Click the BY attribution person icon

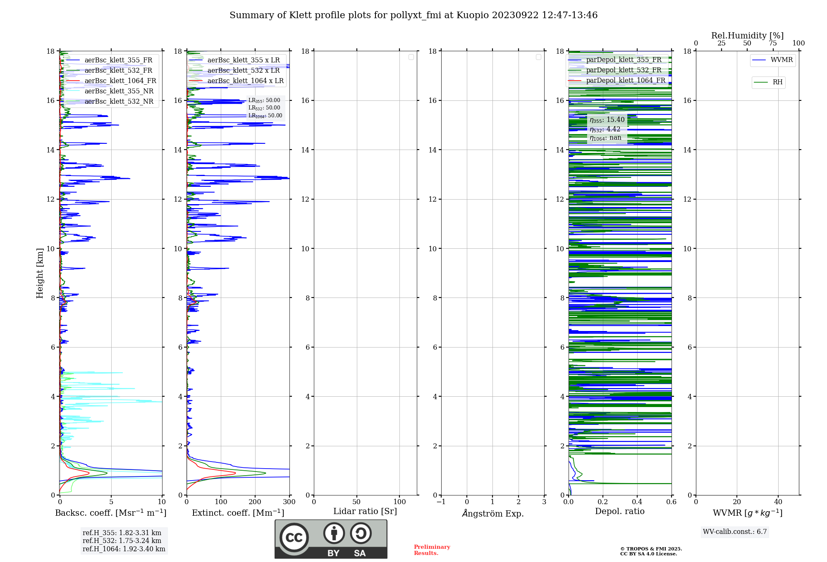point(334,533)
